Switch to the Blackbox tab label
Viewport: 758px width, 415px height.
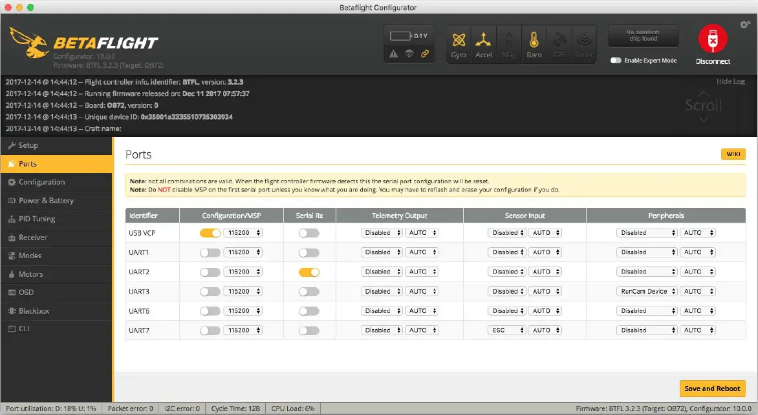(x=34, y=311)
